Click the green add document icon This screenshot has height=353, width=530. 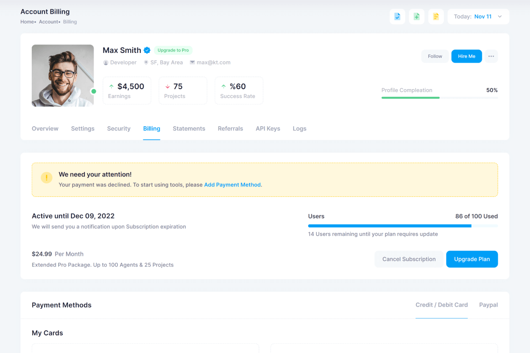click(x=416, y=17)
